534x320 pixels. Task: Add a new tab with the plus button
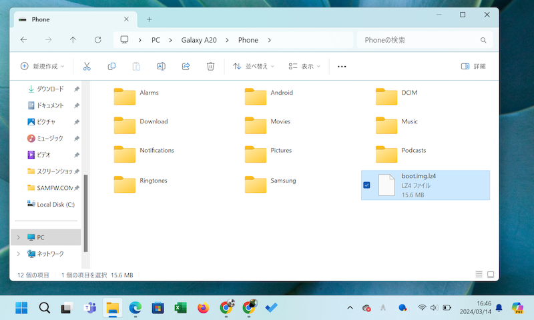[x=149, y=19]
